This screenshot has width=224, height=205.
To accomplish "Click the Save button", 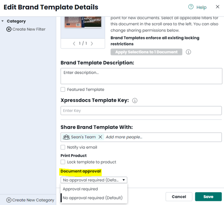I will pos(209,197).
